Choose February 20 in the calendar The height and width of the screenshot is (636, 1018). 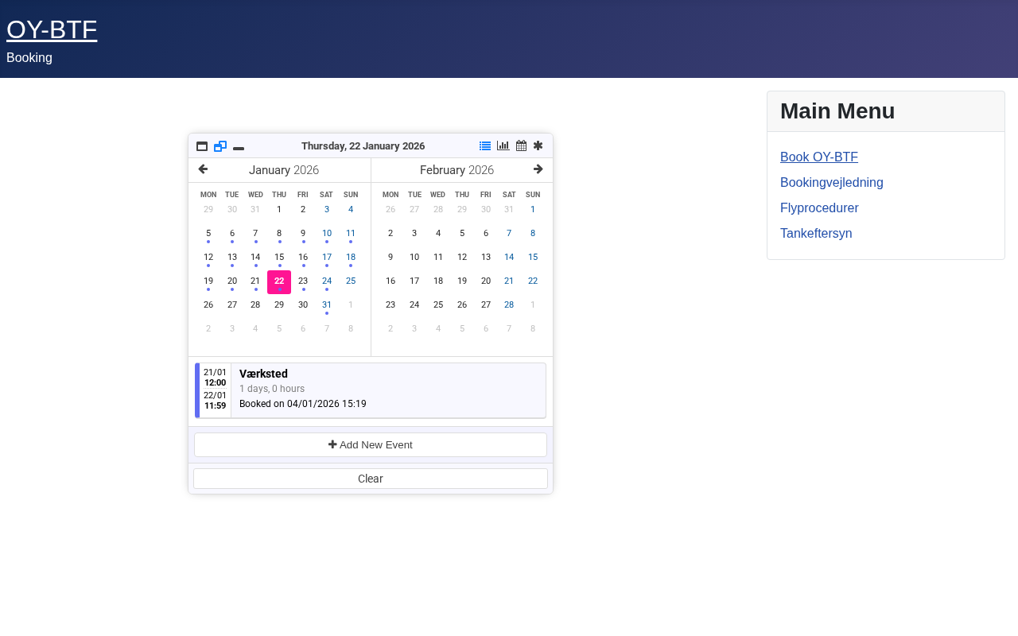pos(486,281)
